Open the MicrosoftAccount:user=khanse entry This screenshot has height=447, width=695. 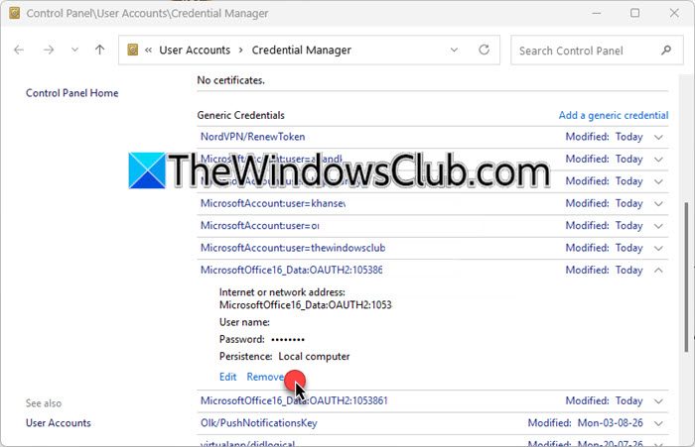pyautogui.click(x=273, y=203)
